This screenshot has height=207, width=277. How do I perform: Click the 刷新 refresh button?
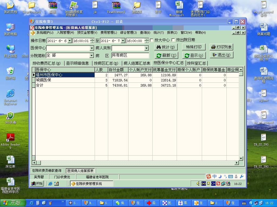coord(166,55)
